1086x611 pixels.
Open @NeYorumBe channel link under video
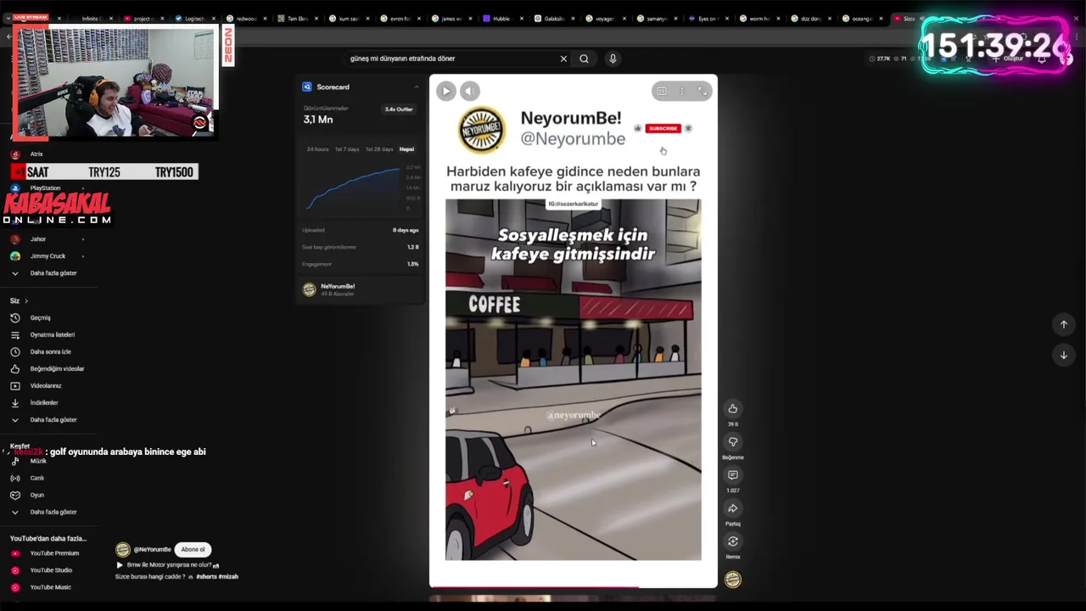[x=152, y=550]
